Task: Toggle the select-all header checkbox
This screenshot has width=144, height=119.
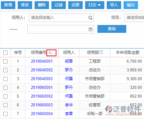Action: [5, 53]
